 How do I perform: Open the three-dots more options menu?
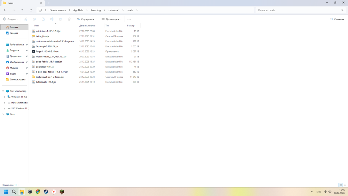(x=129, y=19)
